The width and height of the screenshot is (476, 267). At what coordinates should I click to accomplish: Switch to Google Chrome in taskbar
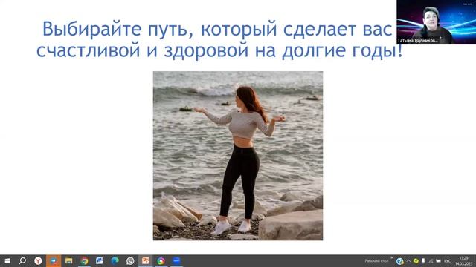pos(84,260)
